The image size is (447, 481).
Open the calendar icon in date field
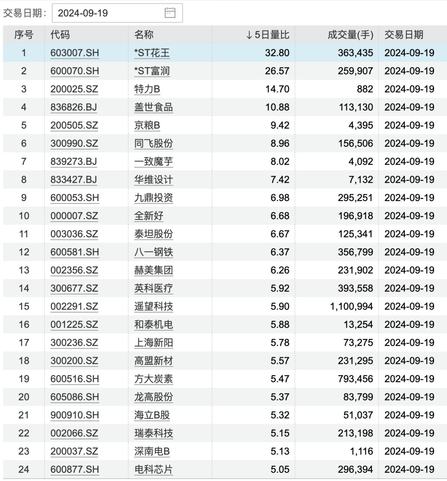(170, 13)
